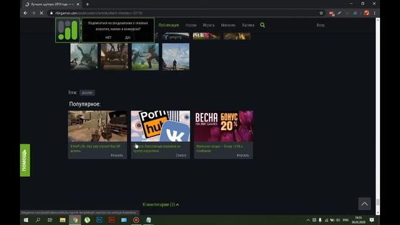Open the volume tray icon
The width and height of the screenshot is (400, 225).
(338, 220)
